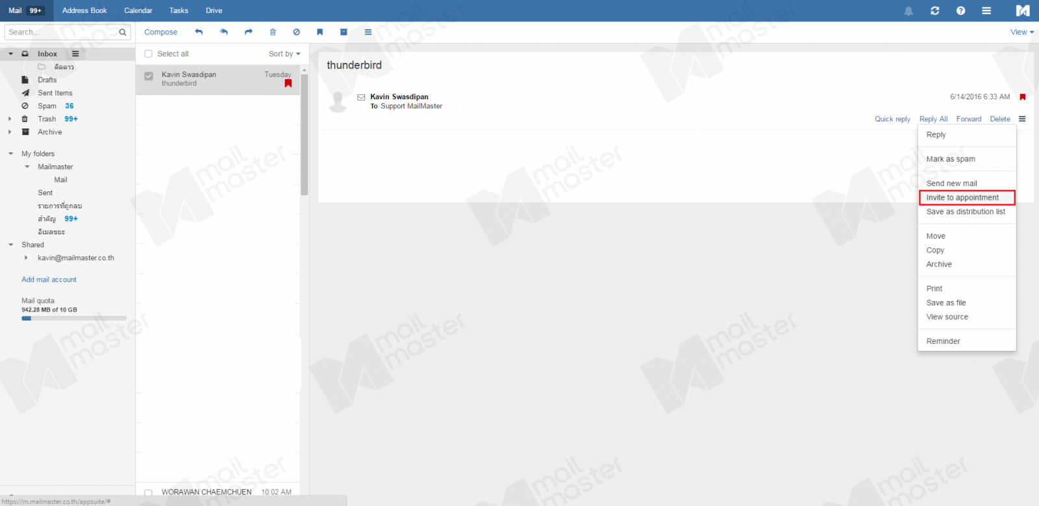The height and width of the screenshot is (506, 1039).
Task: Open the top bar settings menu icon
Action: click(x=986, y=10)
